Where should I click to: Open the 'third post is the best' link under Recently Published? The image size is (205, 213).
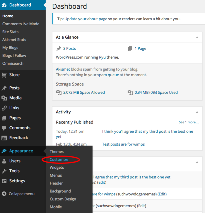(x=148, y=131)
